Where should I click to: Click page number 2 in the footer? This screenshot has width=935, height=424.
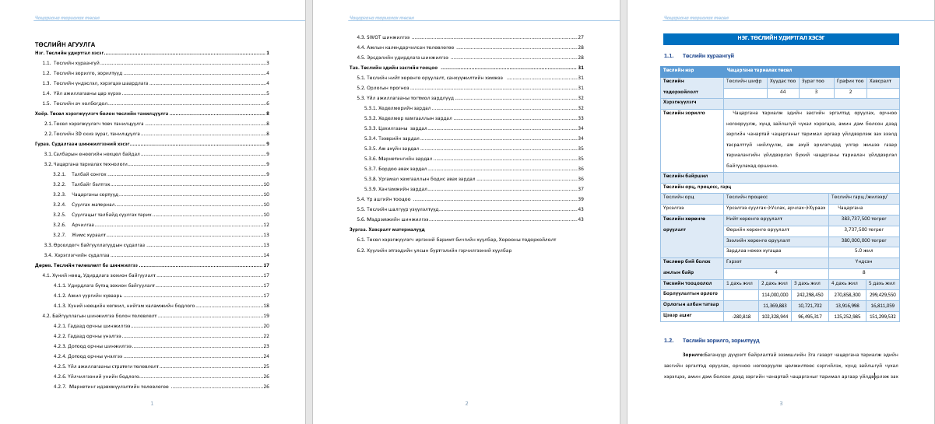point(466,403)
